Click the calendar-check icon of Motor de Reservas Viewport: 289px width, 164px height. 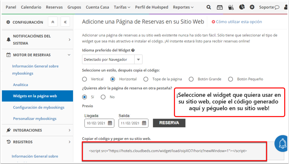point(8,55)
